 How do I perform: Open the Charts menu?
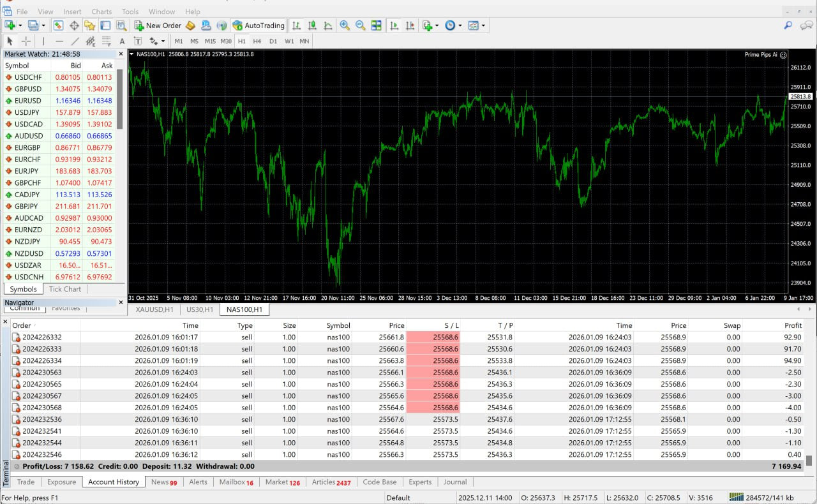click(101, 11)
